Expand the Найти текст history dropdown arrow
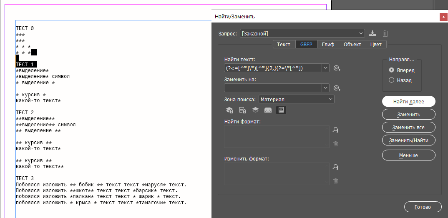Screen dimensions: 448x218 325,68
